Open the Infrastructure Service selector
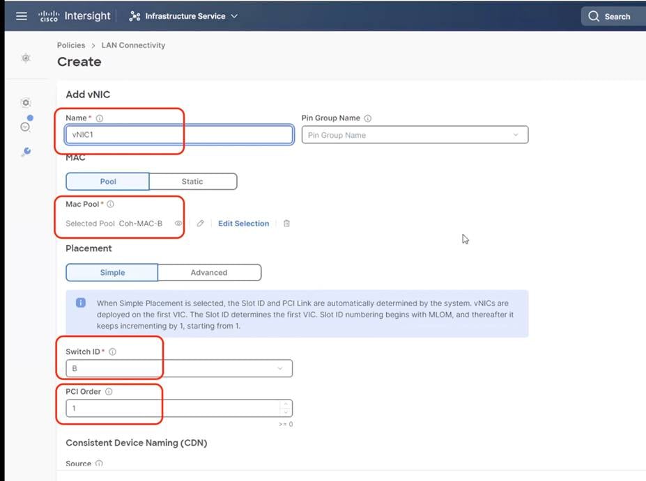Image resolution: width=646 pixels, height=481 pixels. click(183, 15)
